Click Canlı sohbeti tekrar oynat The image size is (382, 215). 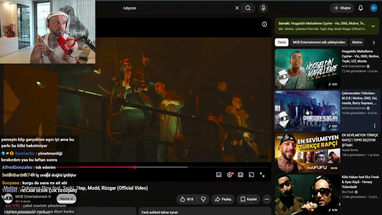point(160,212)
